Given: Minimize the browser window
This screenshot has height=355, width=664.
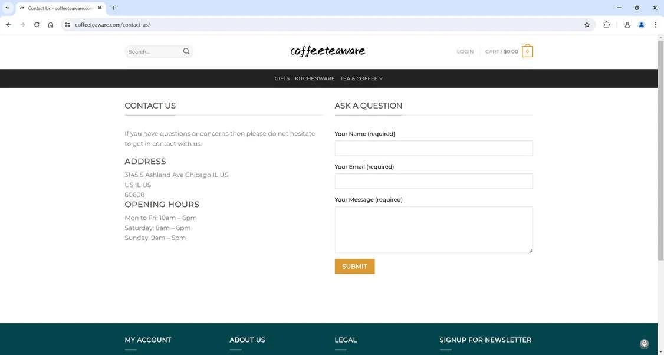Looking at the screenshot, I should [619, 8].
